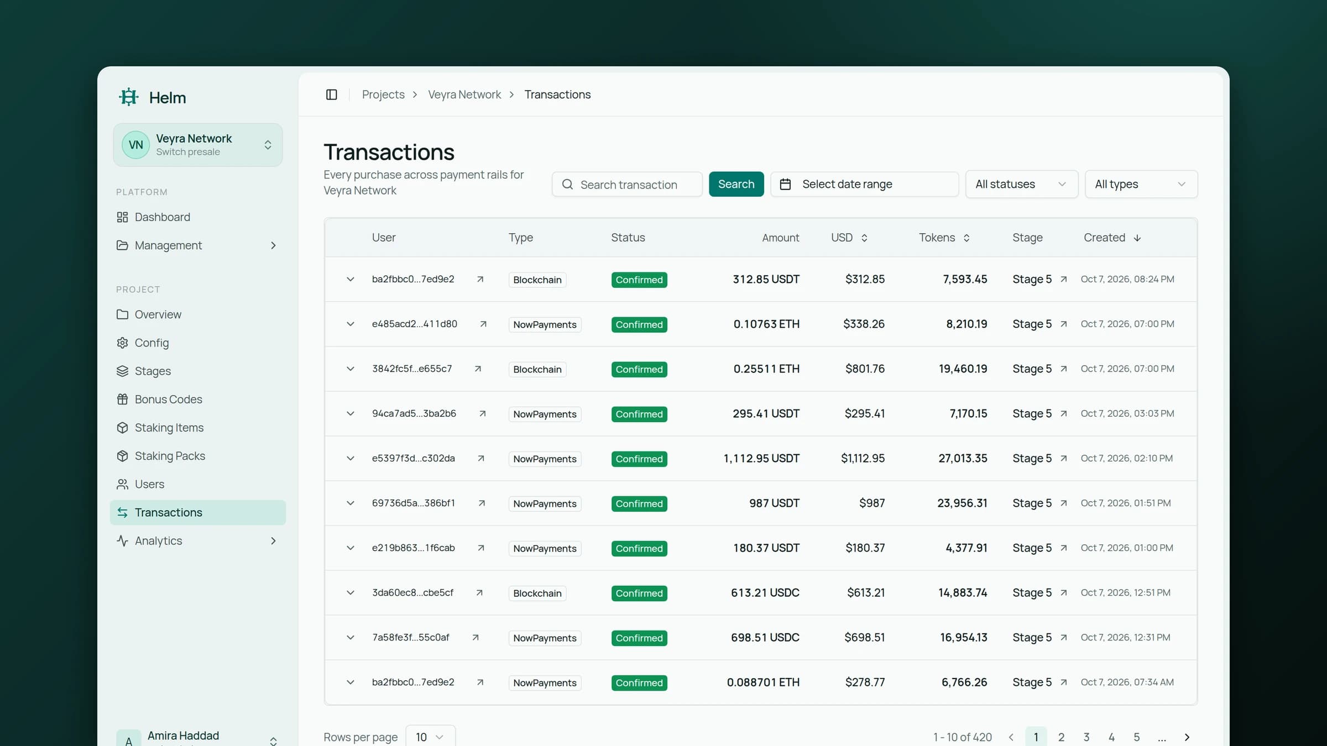Expand the Management menu
The image size is (1327, 746).
click(198, 245)
